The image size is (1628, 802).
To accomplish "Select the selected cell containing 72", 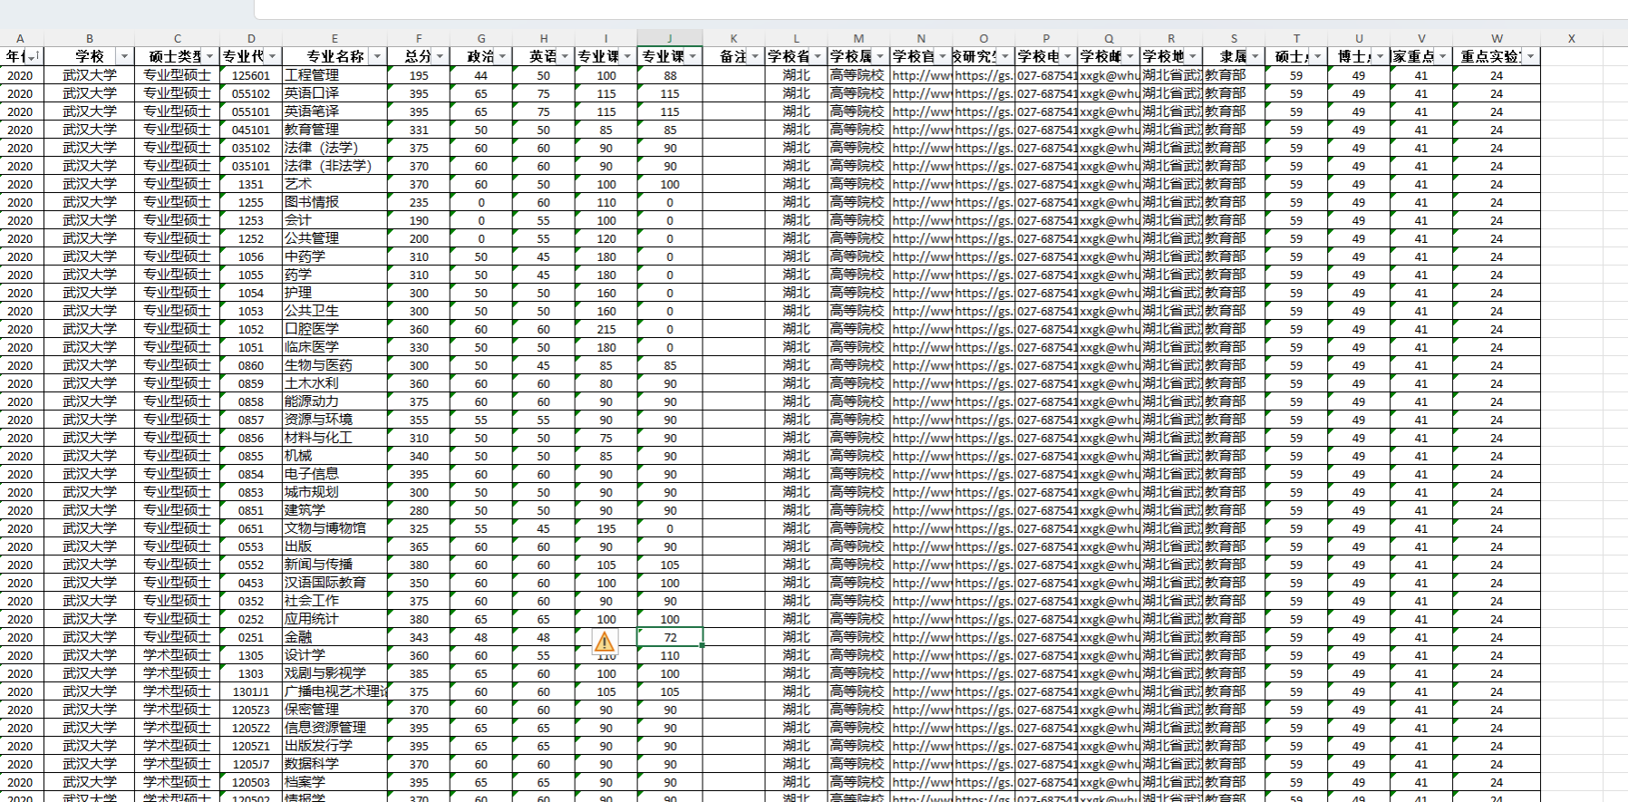I will pyautogui.click(x=670, y=637).
